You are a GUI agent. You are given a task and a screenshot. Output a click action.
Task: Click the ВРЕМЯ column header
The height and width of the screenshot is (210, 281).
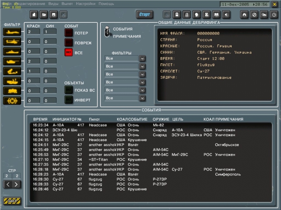click(40, 119)
